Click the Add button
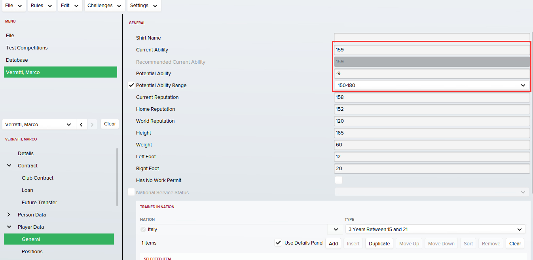 (333, 243)
